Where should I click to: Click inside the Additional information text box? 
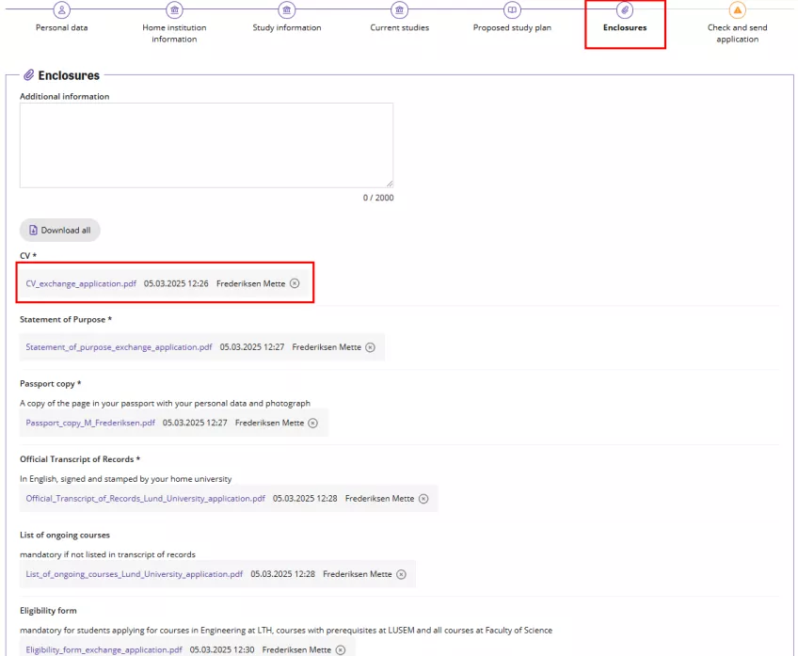point(206,145)
